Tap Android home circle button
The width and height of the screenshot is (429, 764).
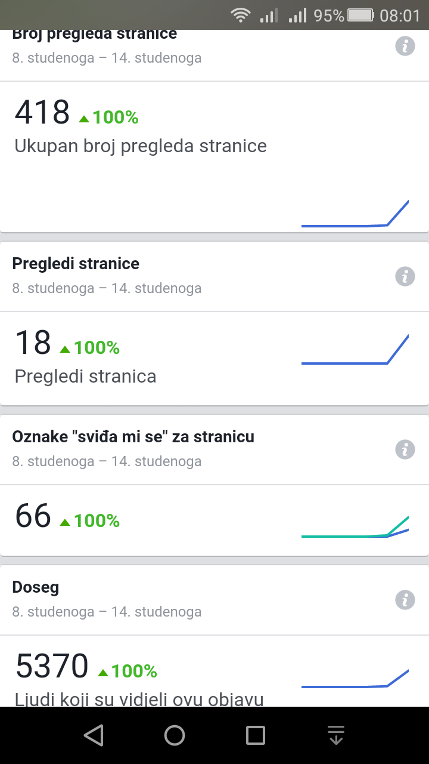click(175, 735)
